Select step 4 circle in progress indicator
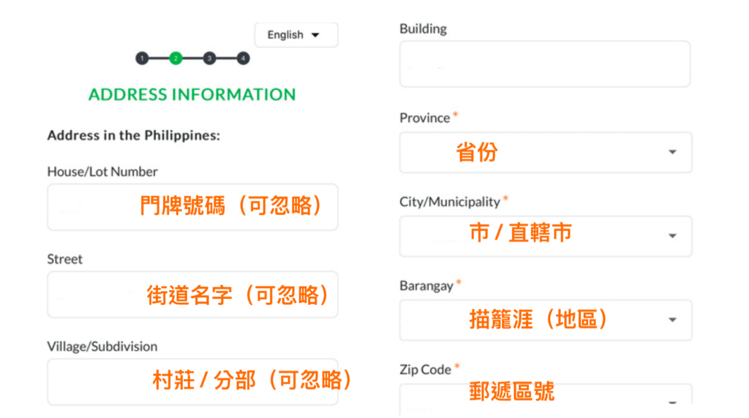Viewport: 749px width, 418px height. click(243, 58)
